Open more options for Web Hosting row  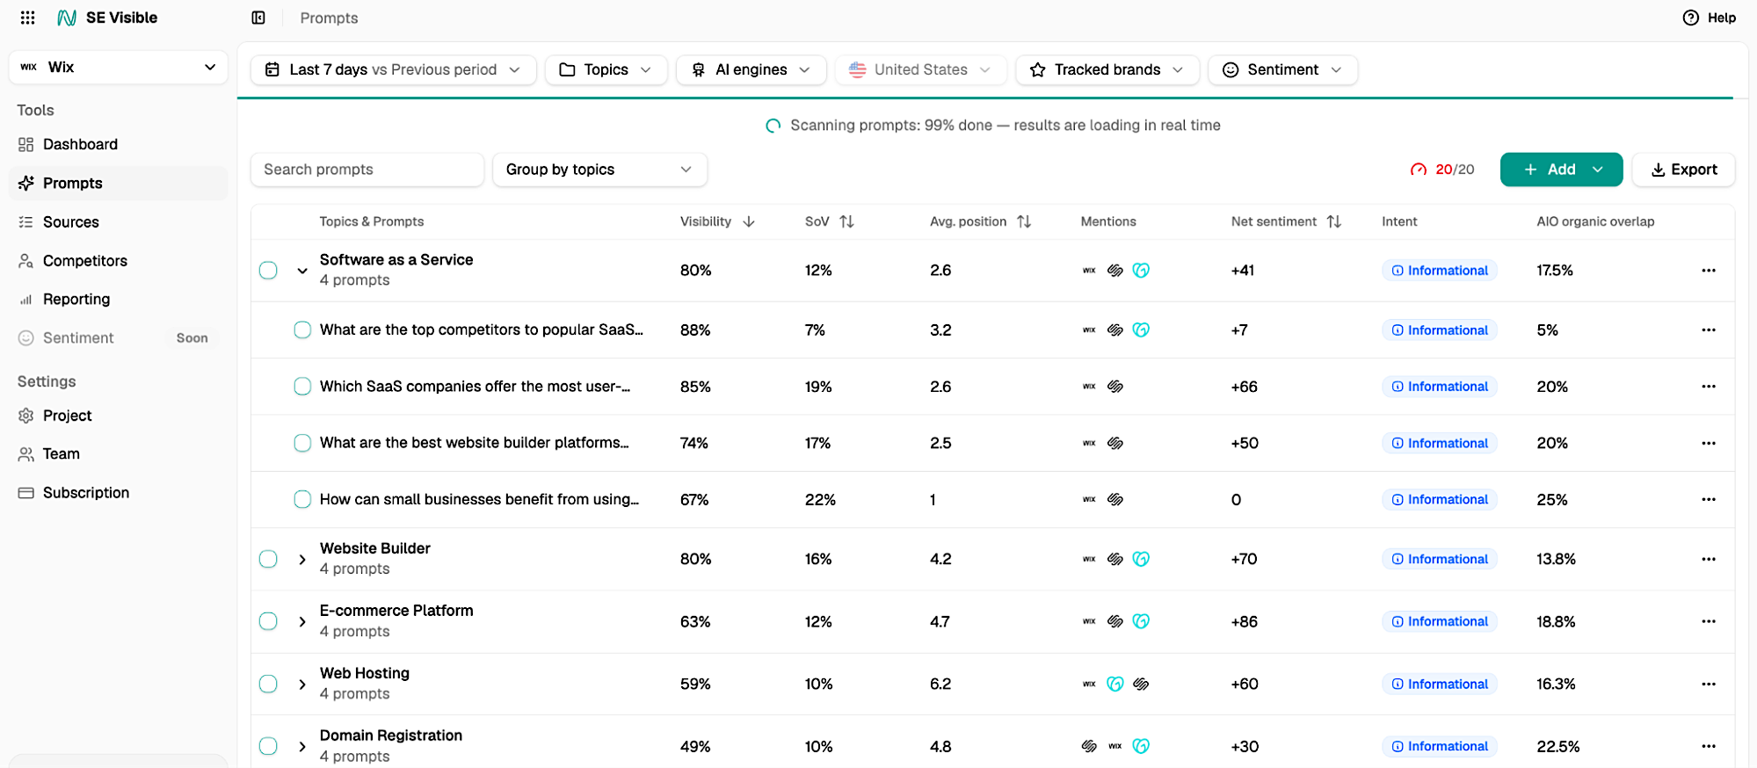[1709, 684]
